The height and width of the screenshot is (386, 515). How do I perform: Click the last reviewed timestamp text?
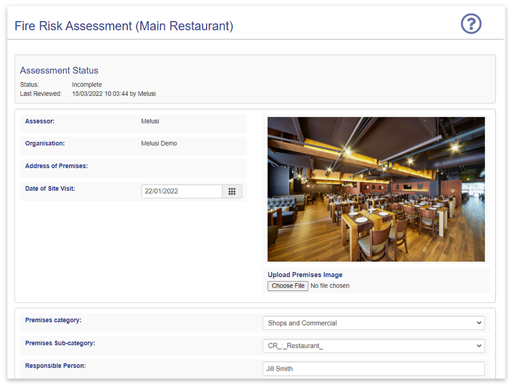(x=114, y=94)
